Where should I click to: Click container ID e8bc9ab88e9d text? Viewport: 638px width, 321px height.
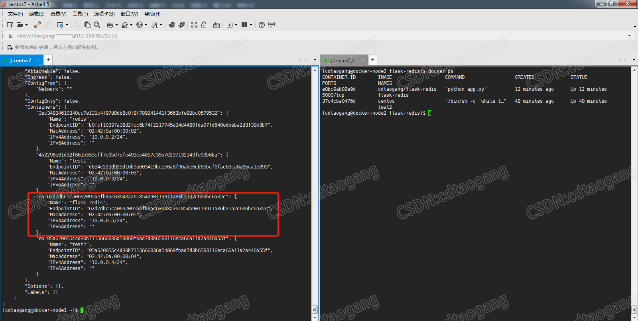339,89
